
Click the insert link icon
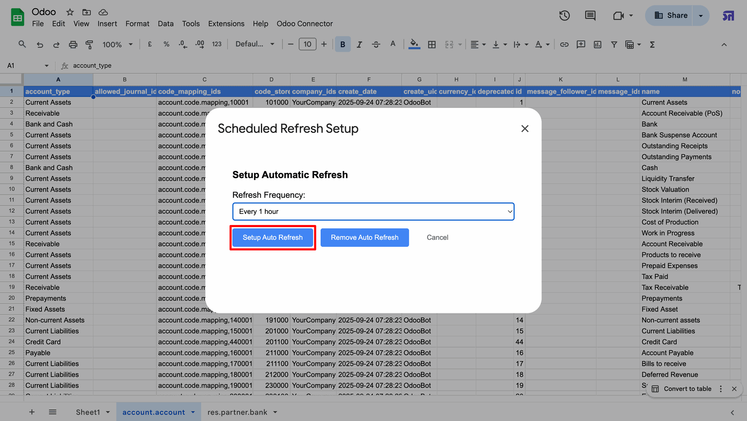tap(564, 44)
